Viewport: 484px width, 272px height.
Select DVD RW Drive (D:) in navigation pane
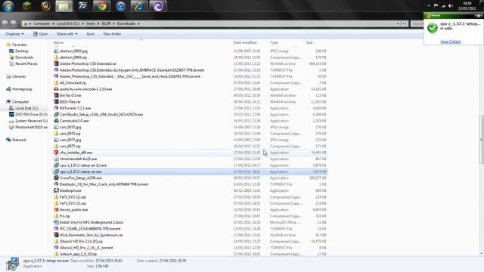[x=31, y=114]
